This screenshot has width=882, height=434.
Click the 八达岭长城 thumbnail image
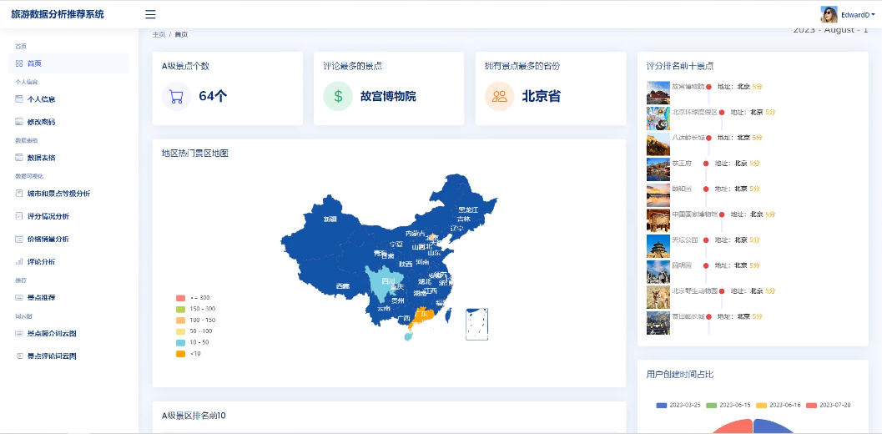click(x=658, y=144)
